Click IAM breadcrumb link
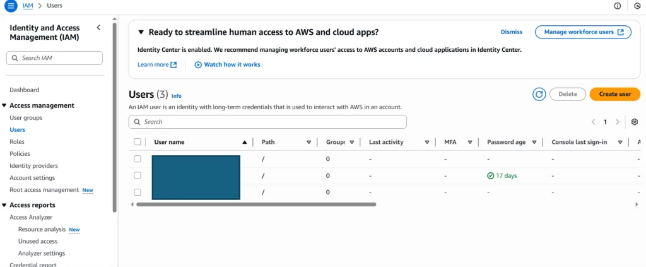The width and height of the screenshot is (646, 267). click(x=28, y=6)
